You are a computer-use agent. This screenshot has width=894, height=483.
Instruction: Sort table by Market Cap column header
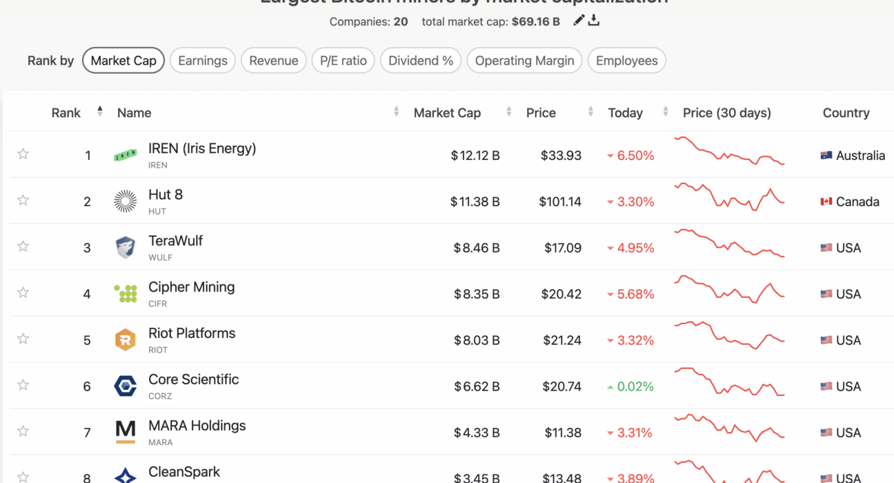click(x=447, y=113)
